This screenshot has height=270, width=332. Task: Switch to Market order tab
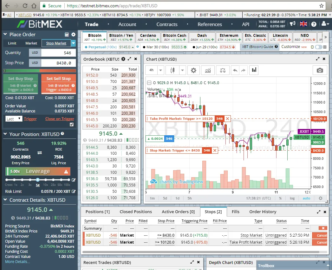(31, 43)
